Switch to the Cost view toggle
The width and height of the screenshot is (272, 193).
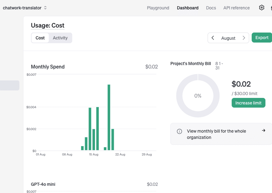[40, 38]
